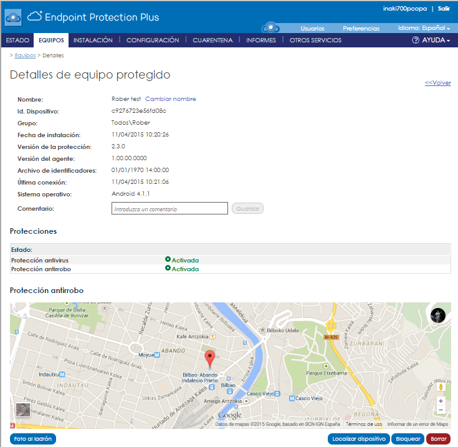
Task: Open the INFORMES tab
Action: pyautogui.click(x=261, y=41)
